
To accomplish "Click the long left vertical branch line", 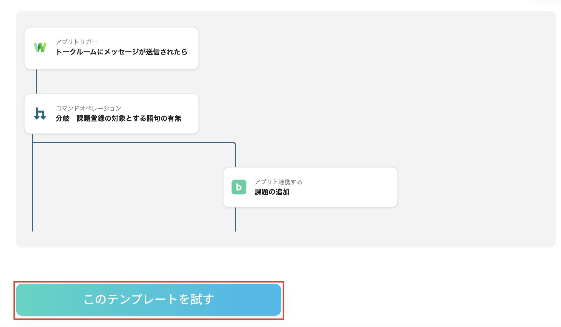I will (x=32, y=187).
